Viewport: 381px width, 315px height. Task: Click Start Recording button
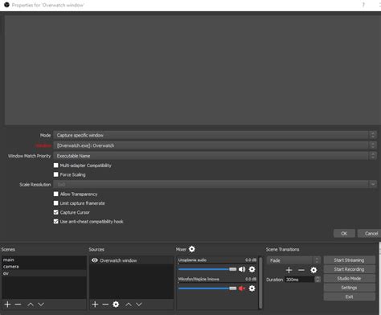click(x=349, y=269)
